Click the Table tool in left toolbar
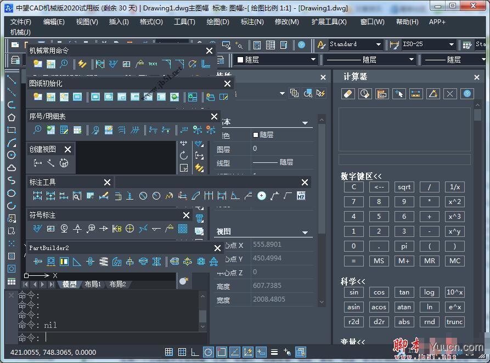 point(12,281)
